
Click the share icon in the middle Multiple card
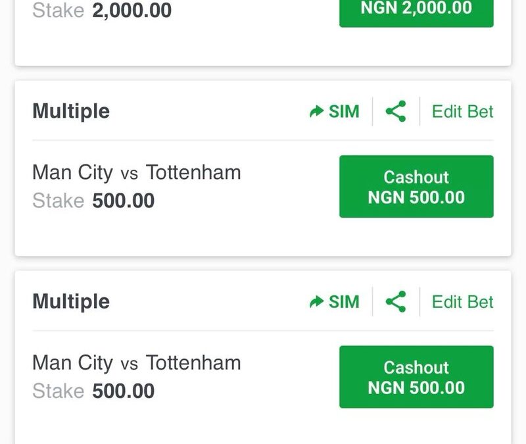[x=396, y=111]
